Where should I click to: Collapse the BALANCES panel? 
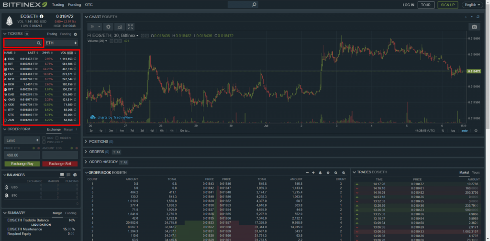pyautogui.click(x=5, y=175)
